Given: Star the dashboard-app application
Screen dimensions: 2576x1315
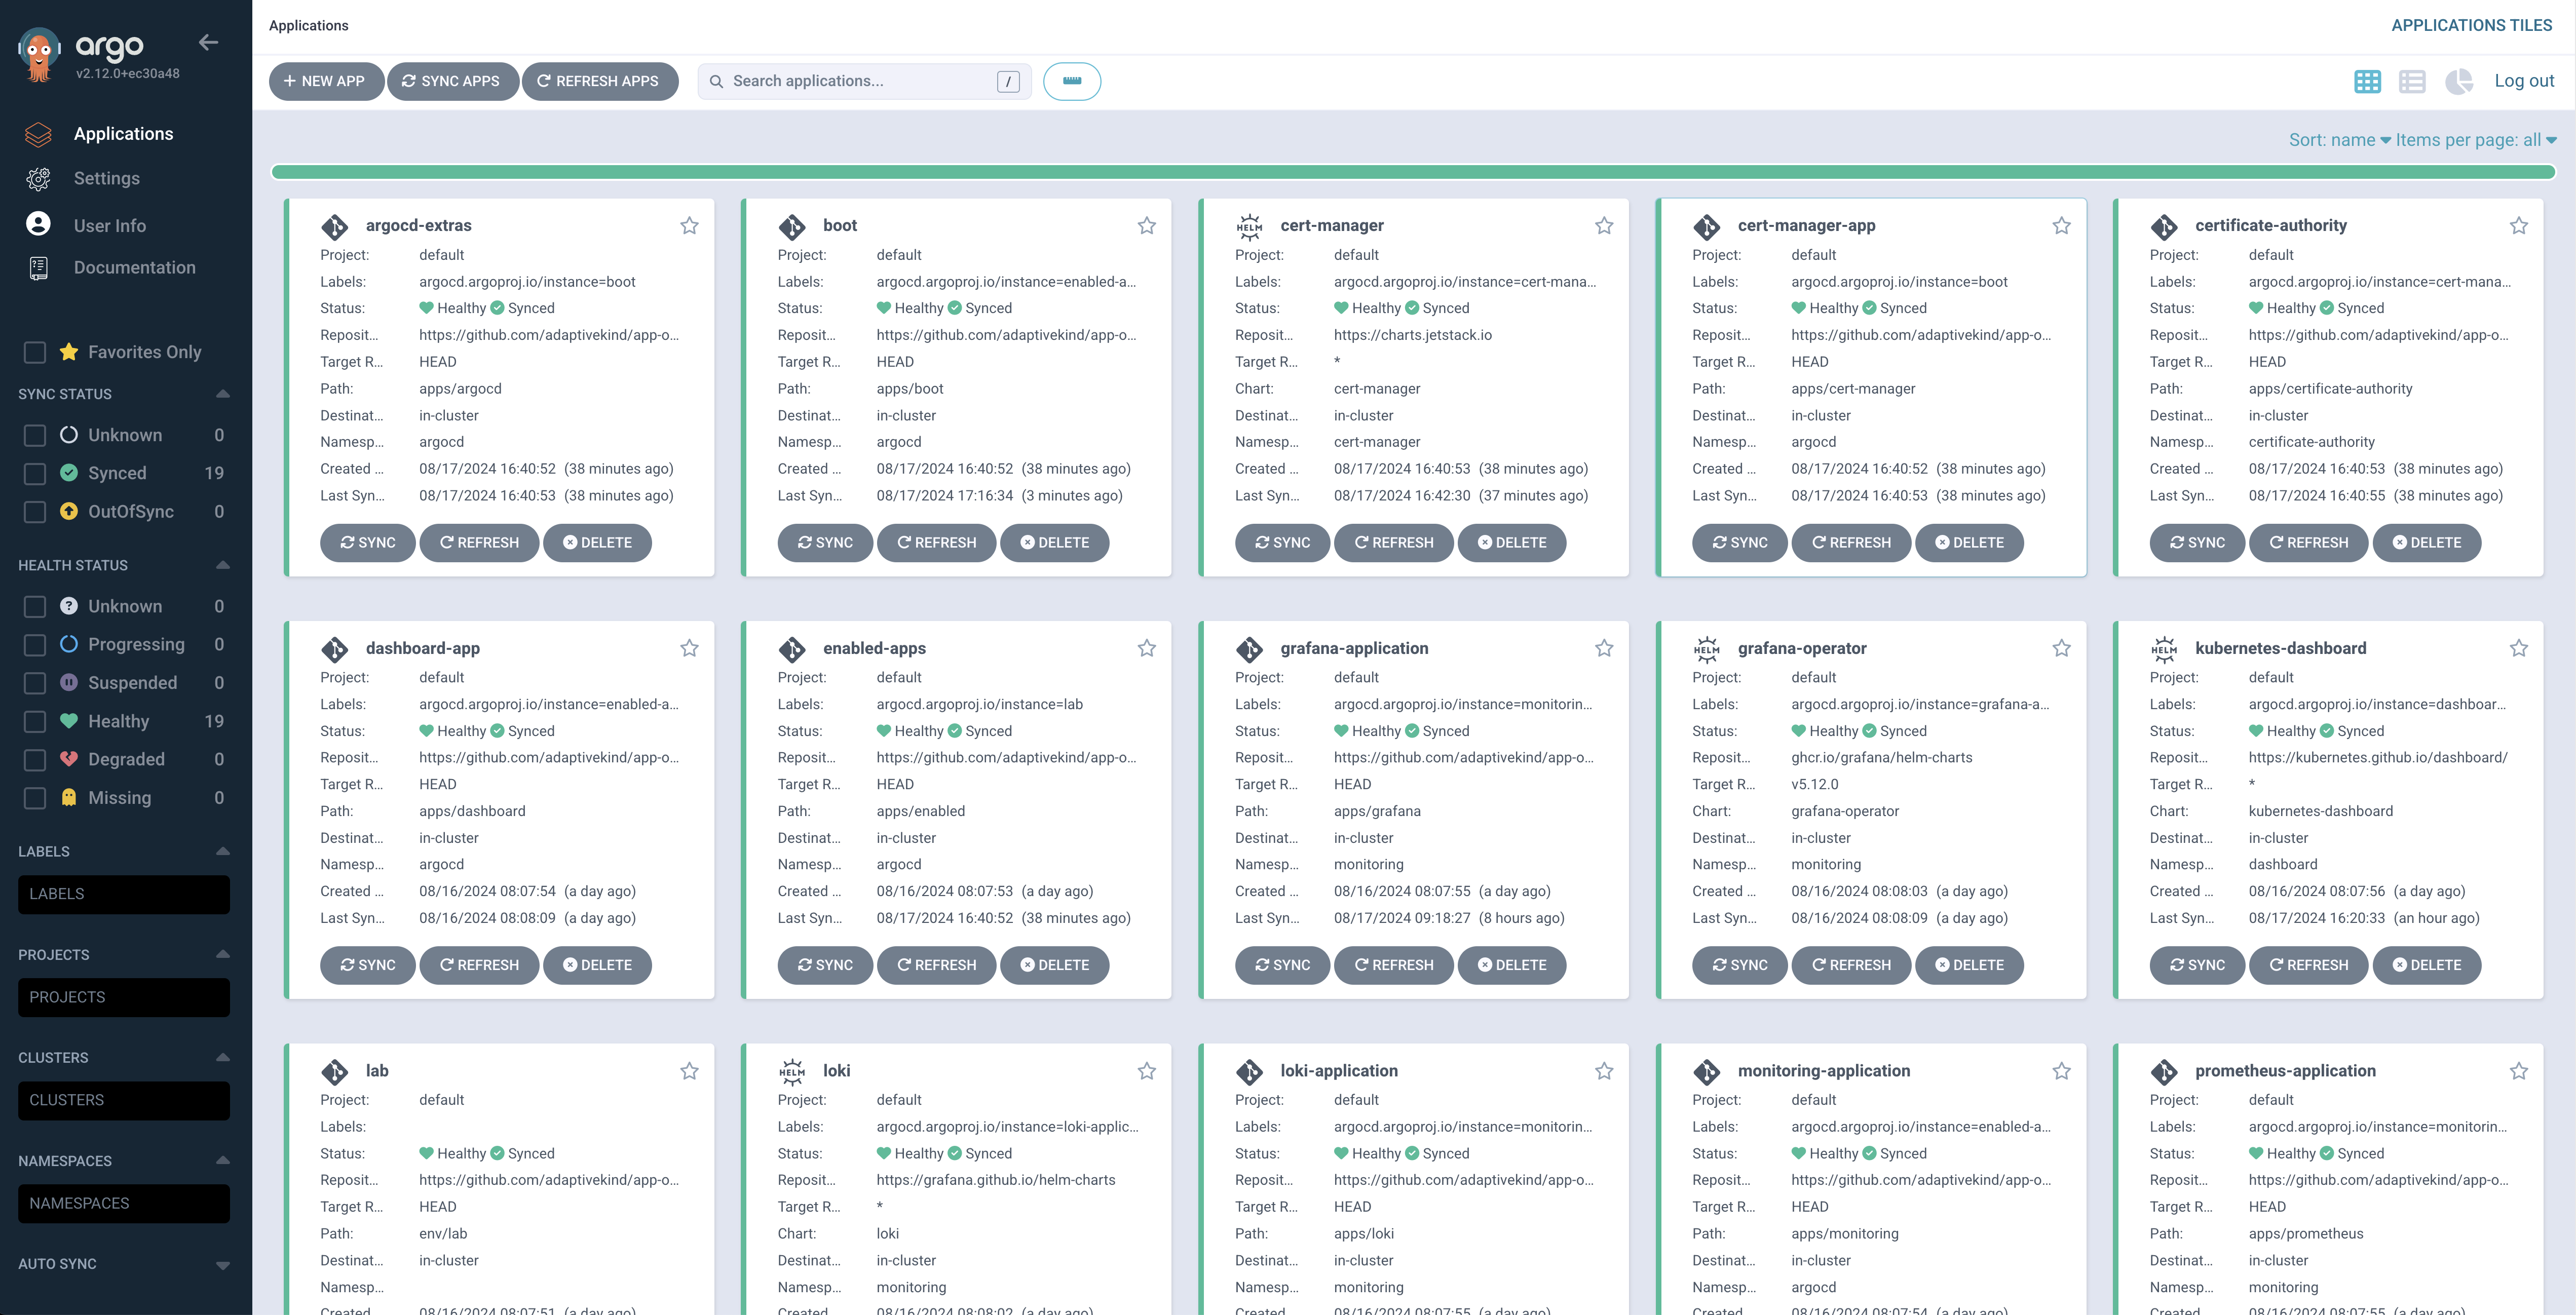Looking at the screenshot, I should coord(689,648).
